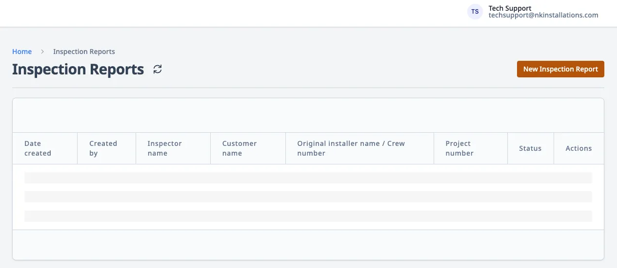Go to the Home breadcrumb link
Image resolution: width=617 pixels, height=268 pixels.
coord(22,52)
